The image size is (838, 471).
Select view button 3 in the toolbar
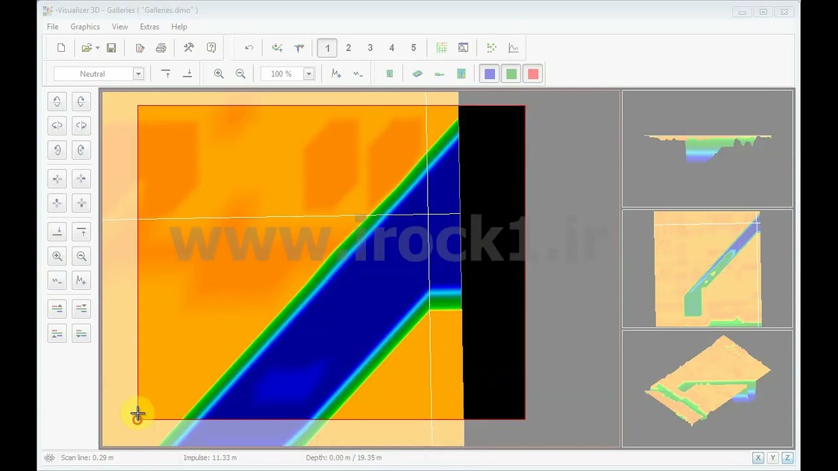pyautogui.click(x=370, y=48)
